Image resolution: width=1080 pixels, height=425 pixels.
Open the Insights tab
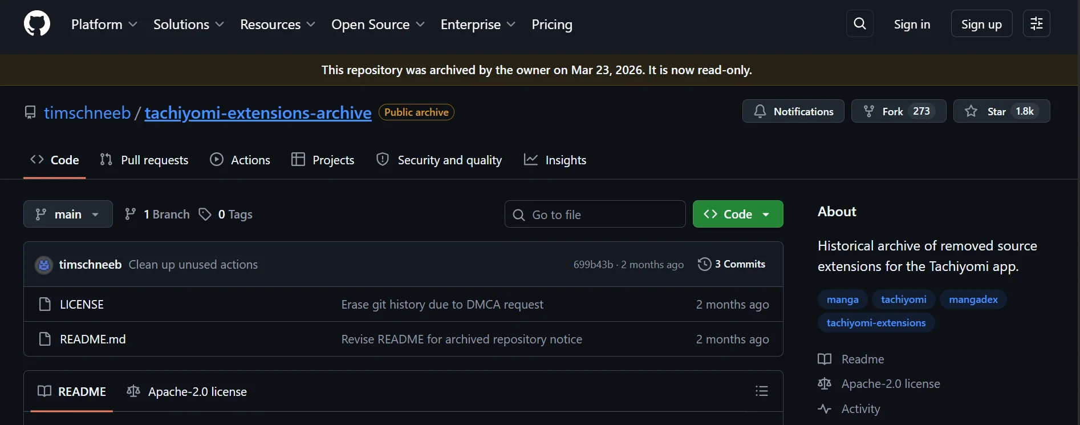click(555, 160)
